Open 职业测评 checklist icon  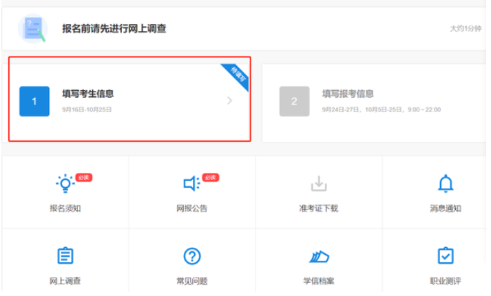coord(446,255)
